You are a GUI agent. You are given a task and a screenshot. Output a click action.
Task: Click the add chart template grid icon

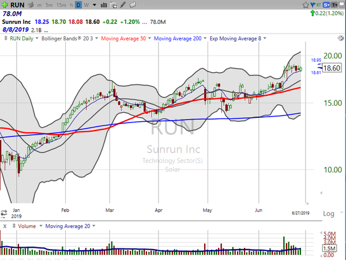coord(114,5)
